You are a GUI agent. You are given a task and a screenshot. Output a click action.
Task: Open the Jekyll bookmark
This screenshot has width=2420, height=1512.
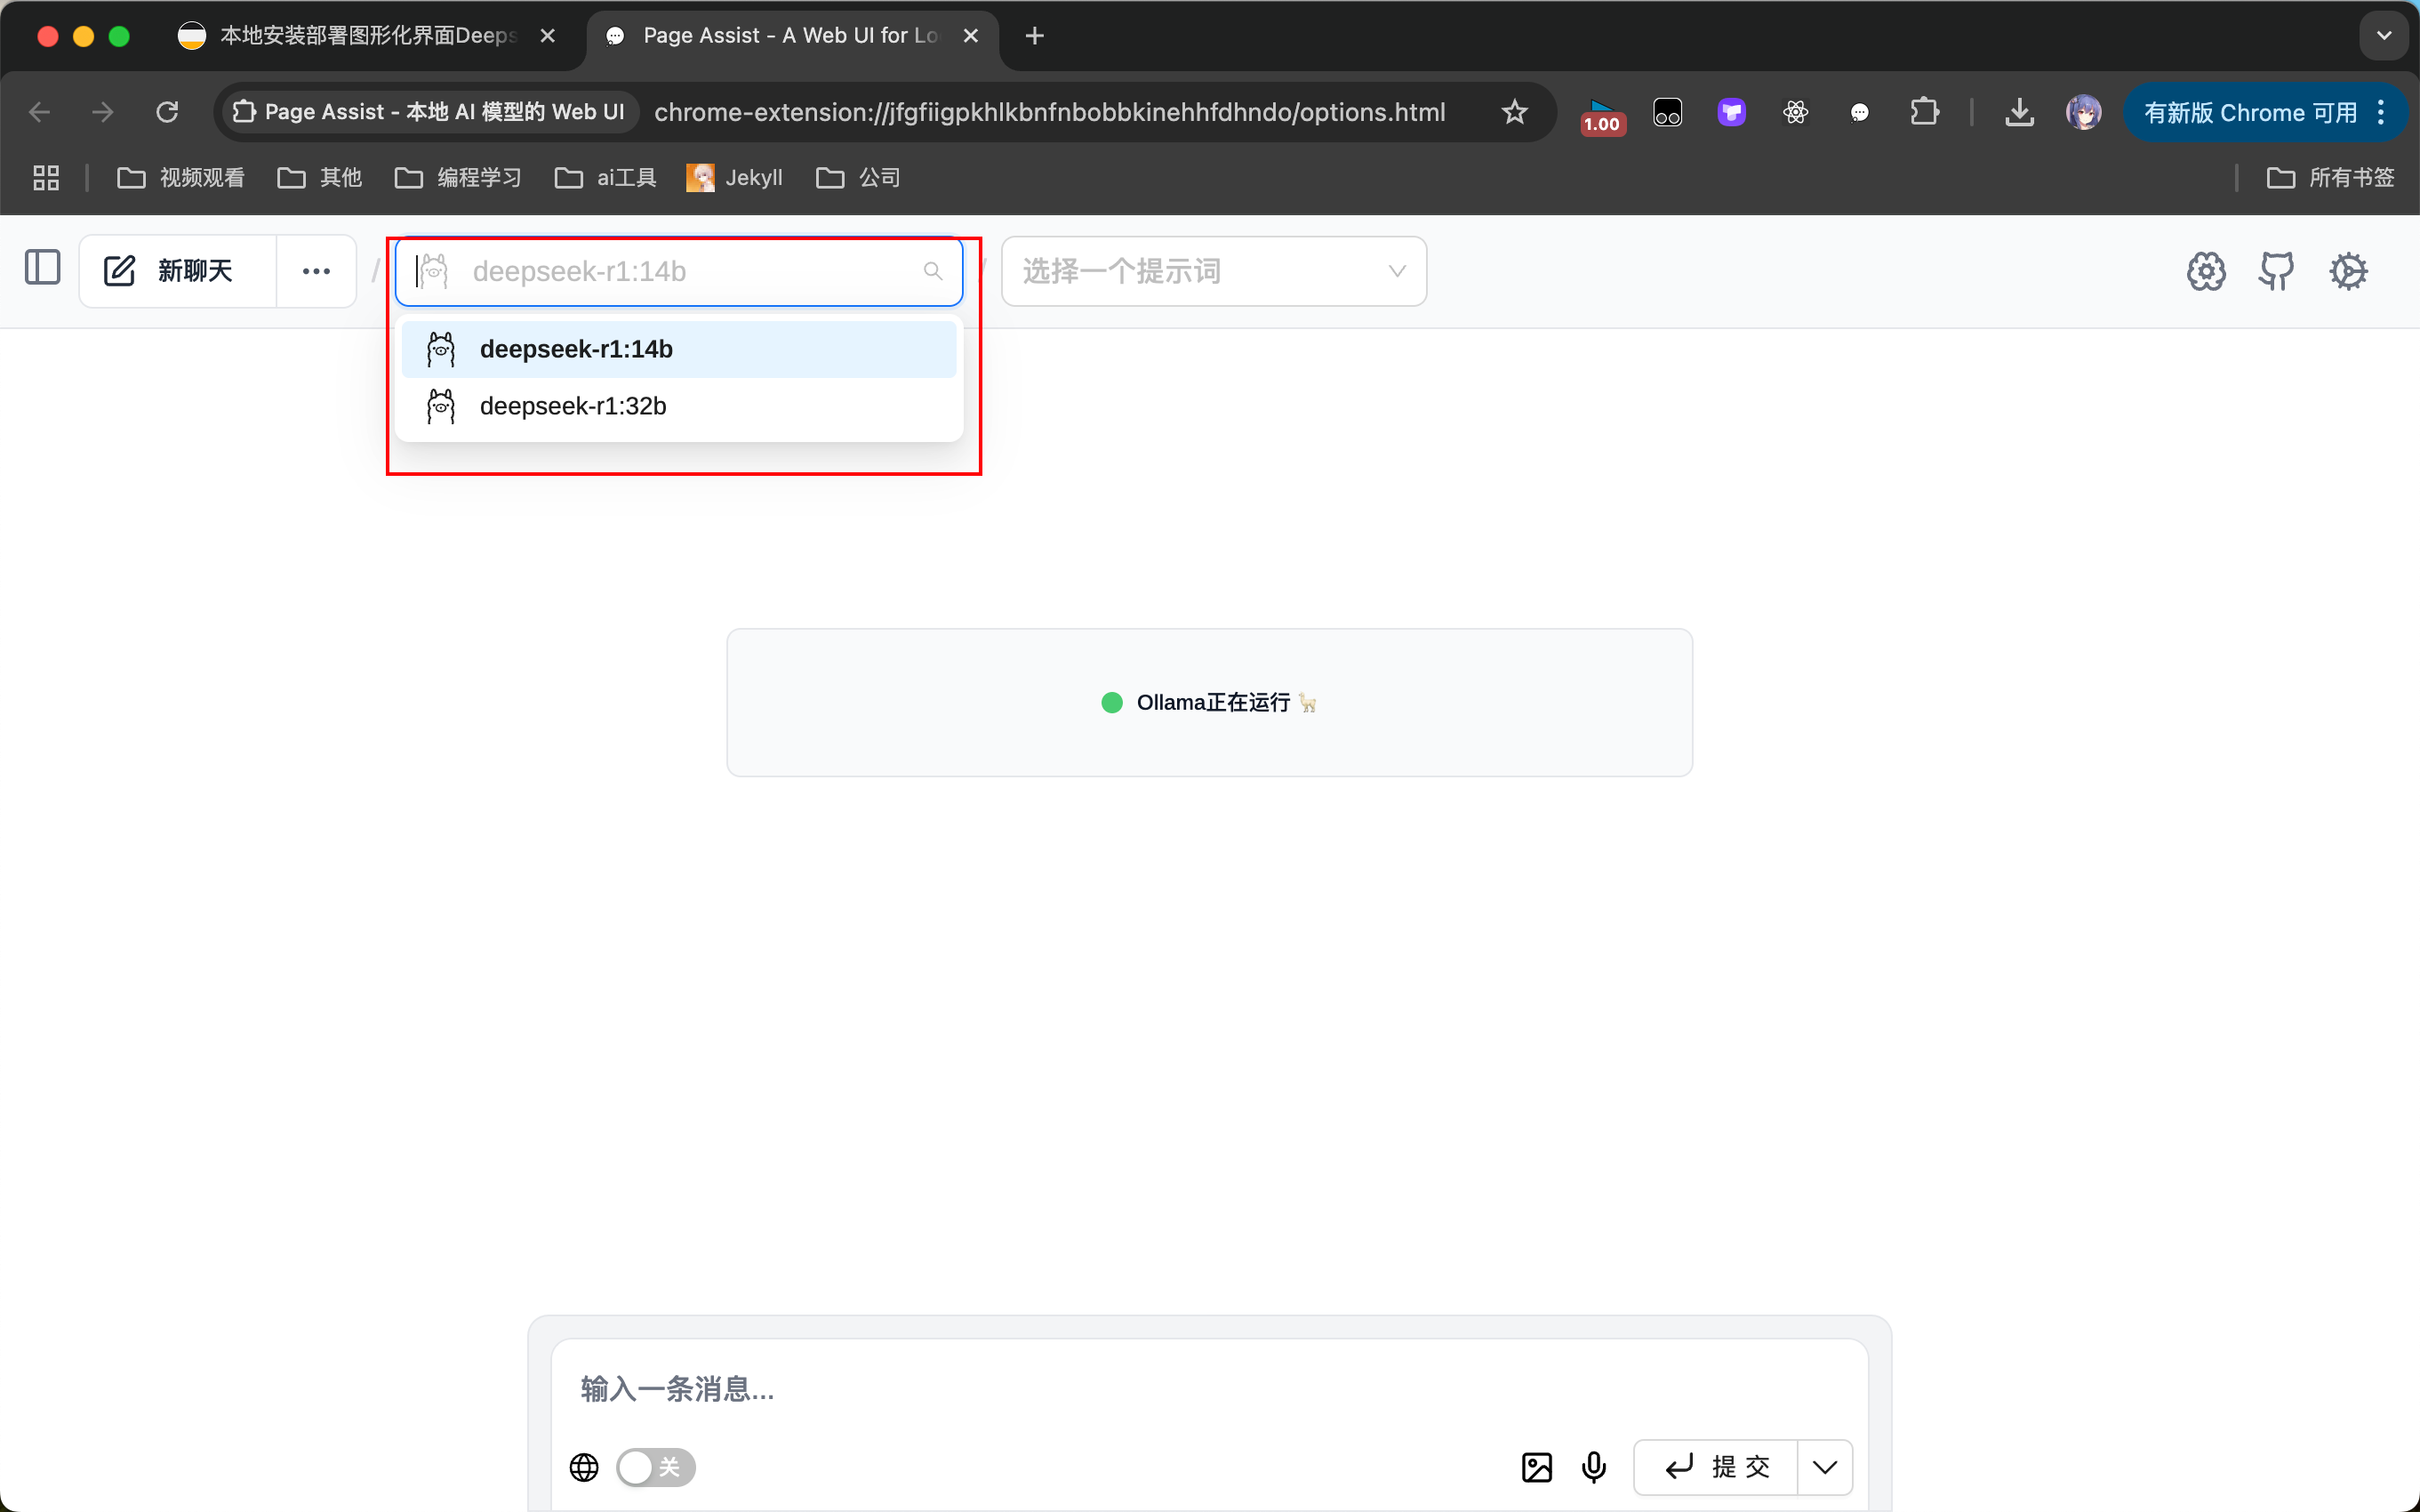pos(734,178)
